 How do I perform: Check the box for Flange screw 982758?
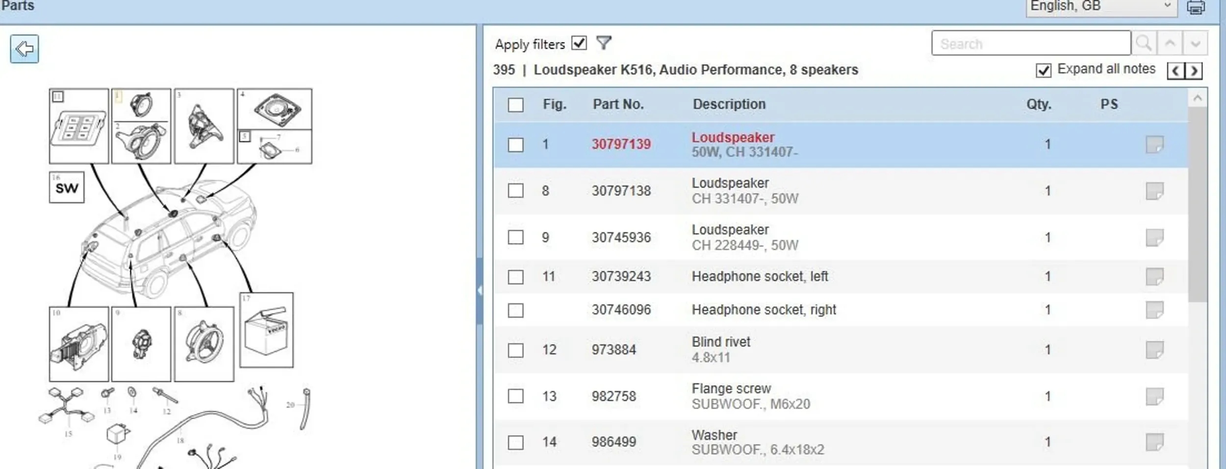(515, 396)
